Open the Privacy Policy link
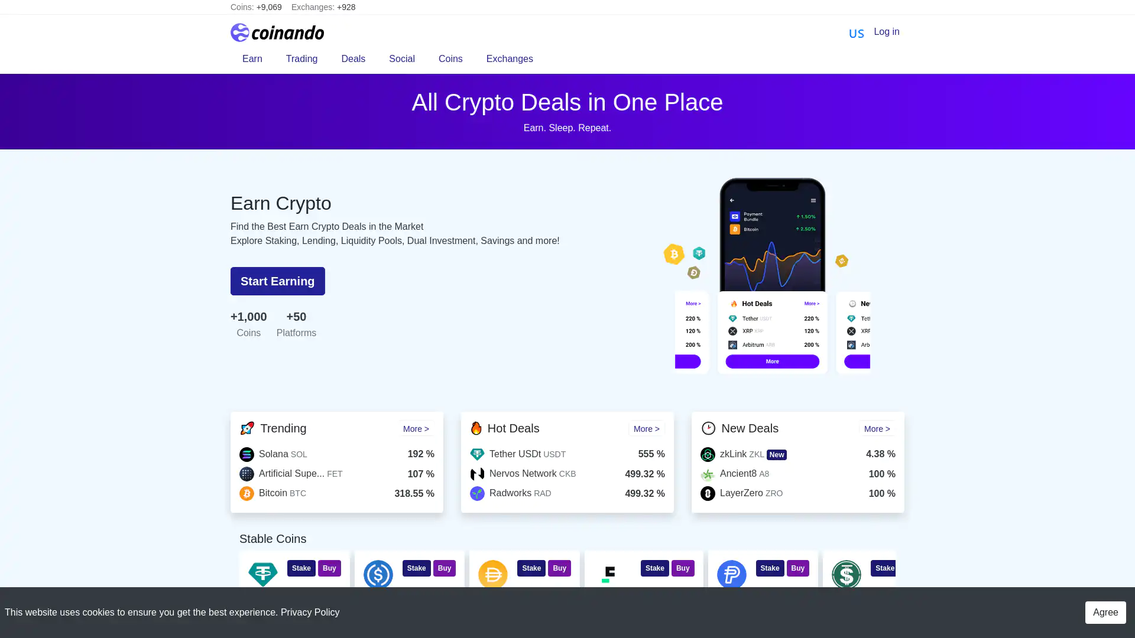 310,613
